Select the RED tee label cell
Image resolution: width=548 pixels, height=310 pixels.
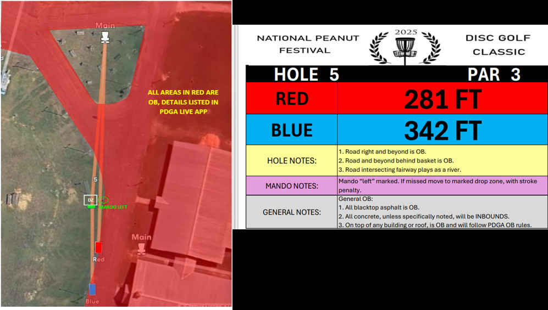point(292,99)
